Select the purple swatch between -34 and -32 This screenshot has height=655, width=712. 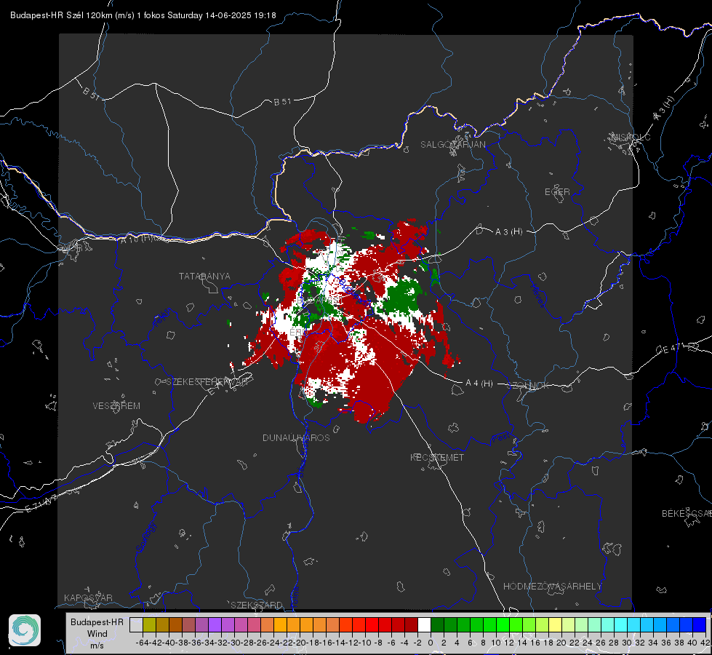215,624
